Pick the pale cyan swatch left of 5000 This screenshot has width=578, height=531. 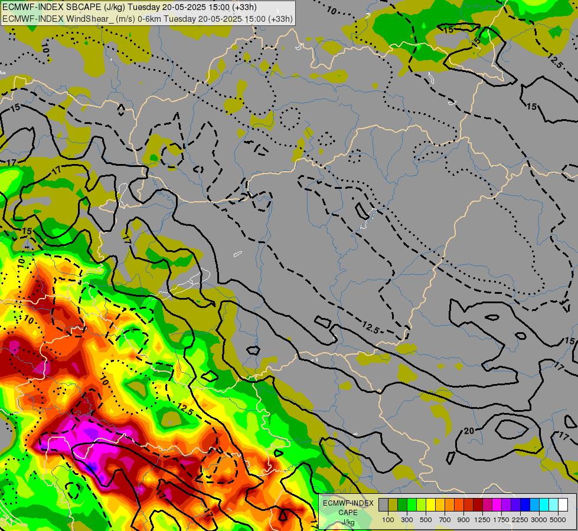tap(554, 504)
